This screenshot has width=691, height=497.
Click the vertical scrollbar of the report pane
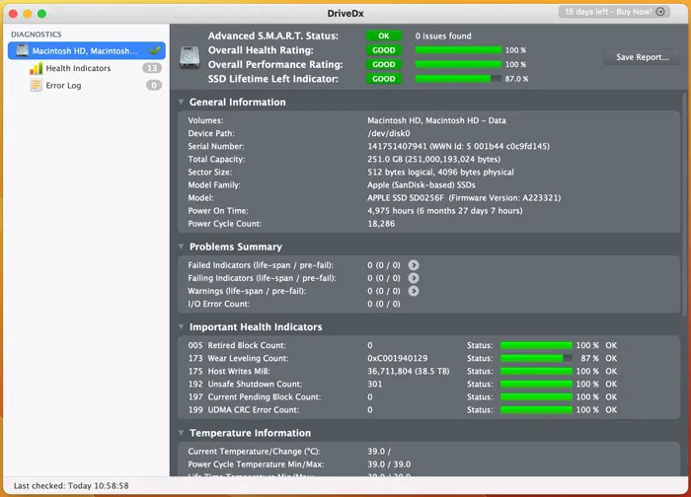685,204
